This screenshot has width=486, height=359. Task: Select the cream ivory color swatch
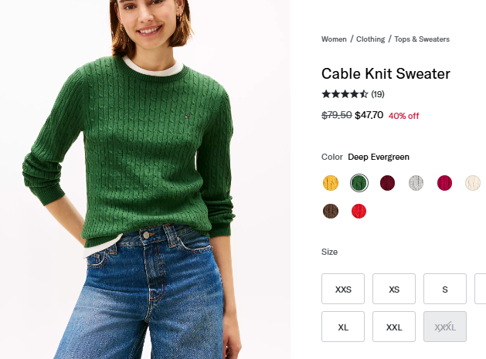[473, 183]
